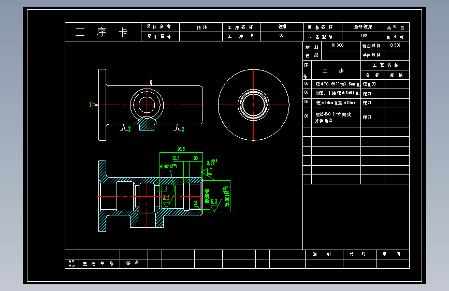Click the 金钢镗床 equipment name value
This screenshot has width=449, height=291.
pyautogui.click(x=363, y=27)
